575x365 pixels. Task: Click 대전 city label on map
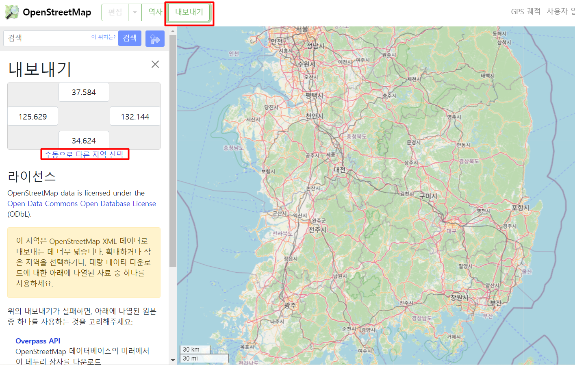[339, 169]
